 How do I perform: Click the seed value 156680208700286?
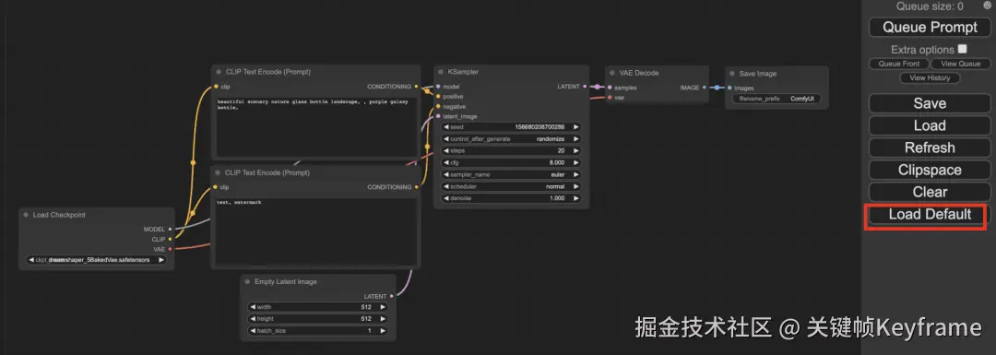coord(539,127)
